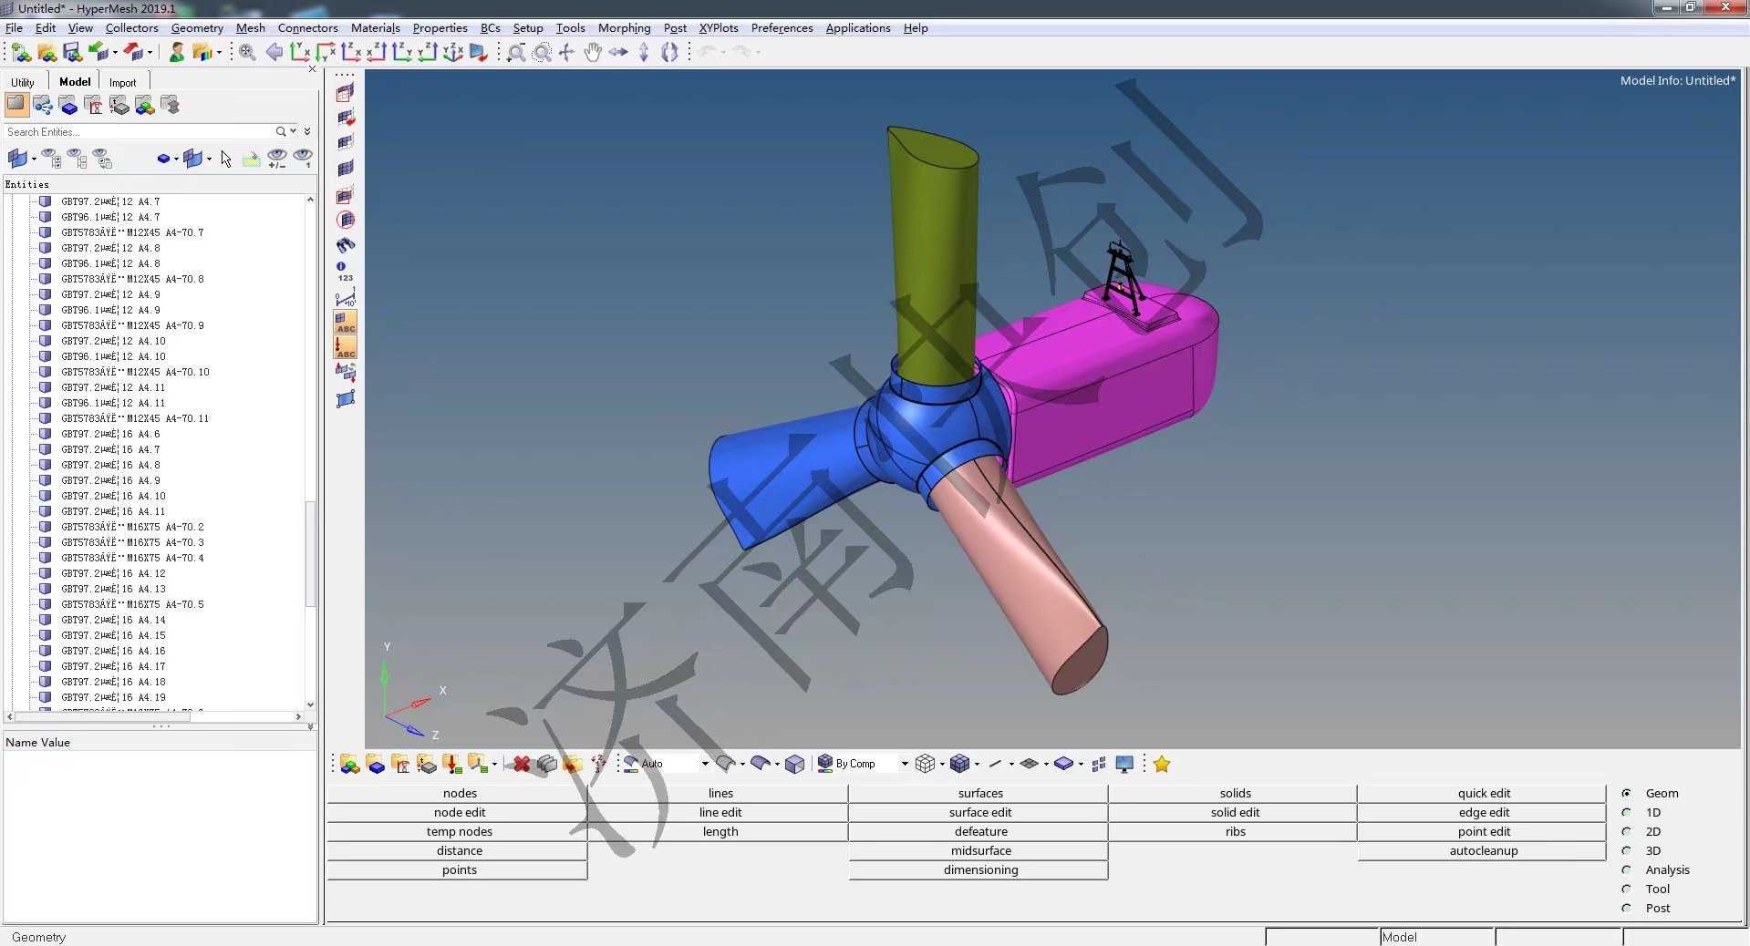Screen dimensions: 1750x946
Task: Toggle the isolate eye icon marked 1
Action: coord(303,159)
